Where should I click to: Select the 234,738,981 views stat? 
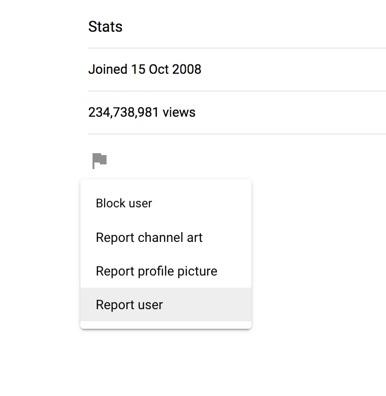coord(142,112)
